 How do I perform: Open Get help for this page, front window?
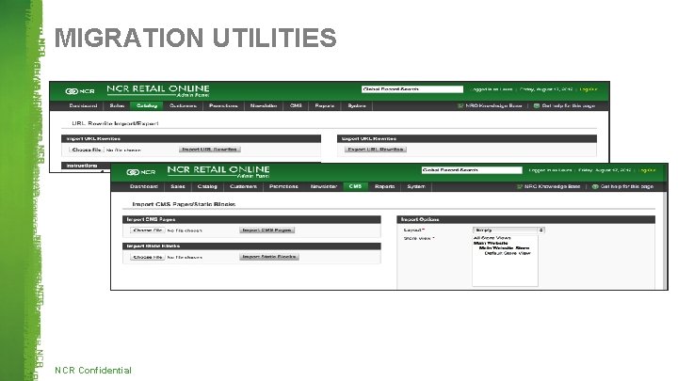(627, 186)
